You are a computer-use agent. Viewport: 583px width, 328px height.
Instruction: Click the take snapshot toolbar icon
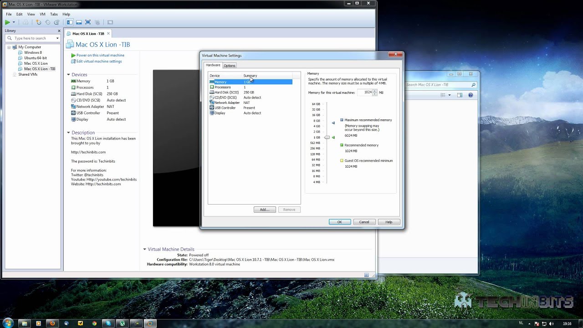38,22
